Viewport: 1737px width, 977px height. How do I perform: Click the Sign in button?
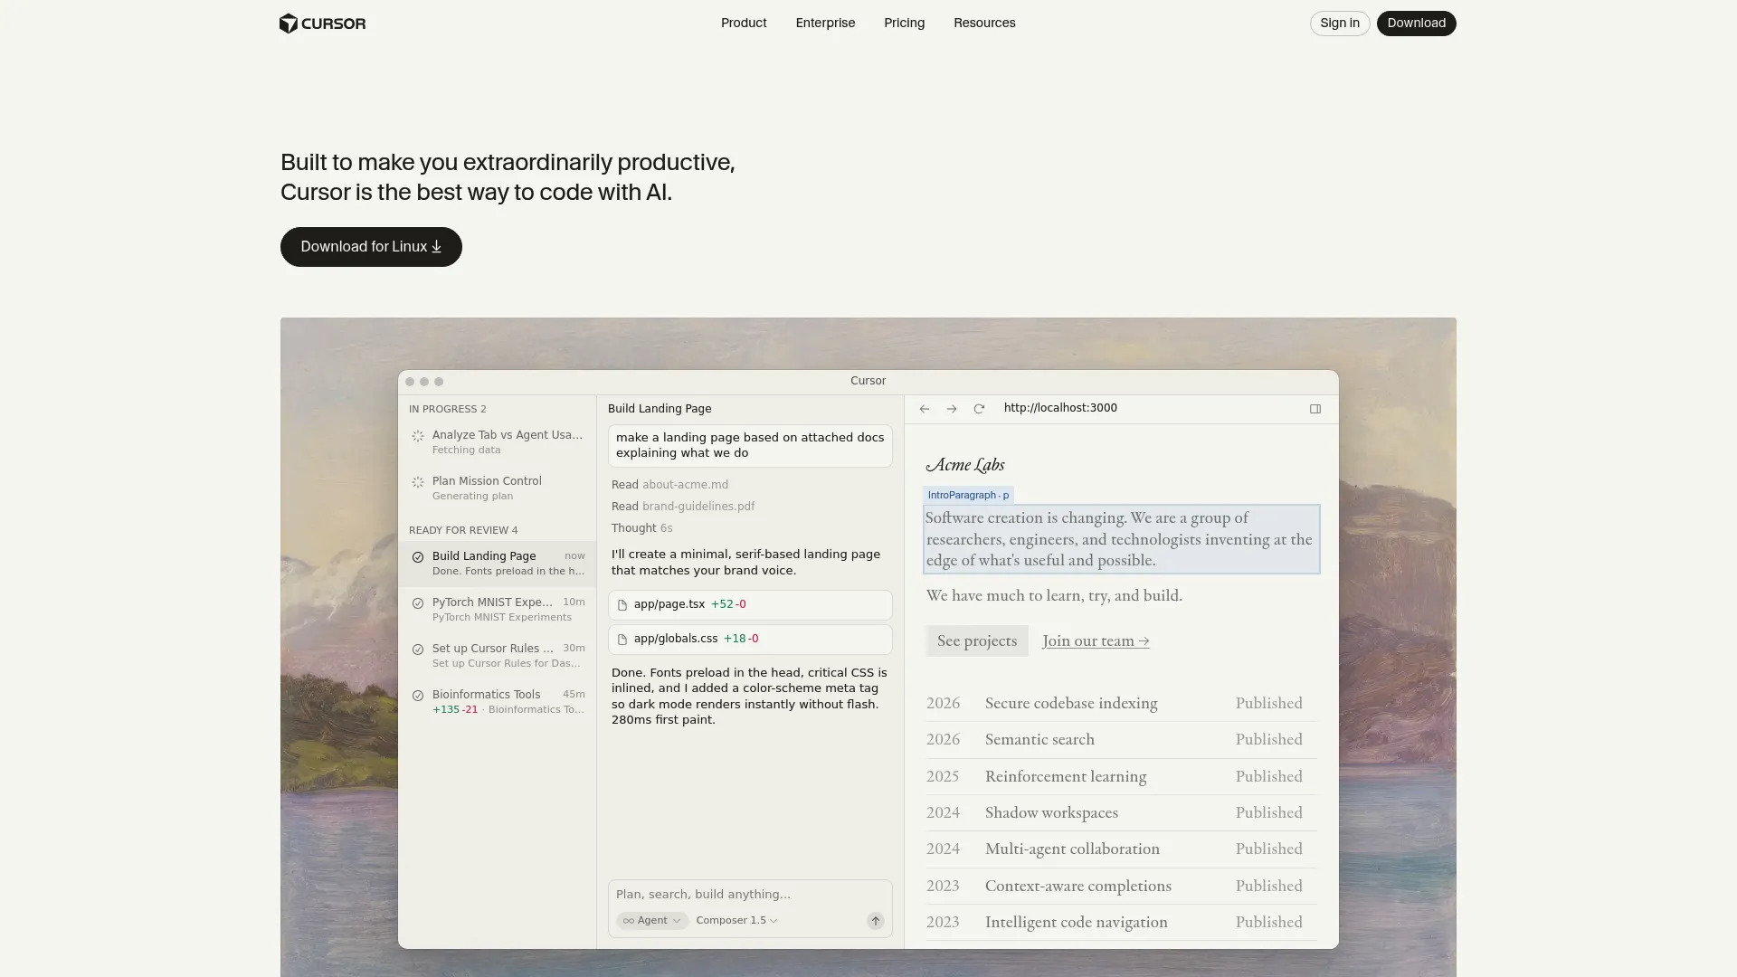click(x=1339, y=23)
